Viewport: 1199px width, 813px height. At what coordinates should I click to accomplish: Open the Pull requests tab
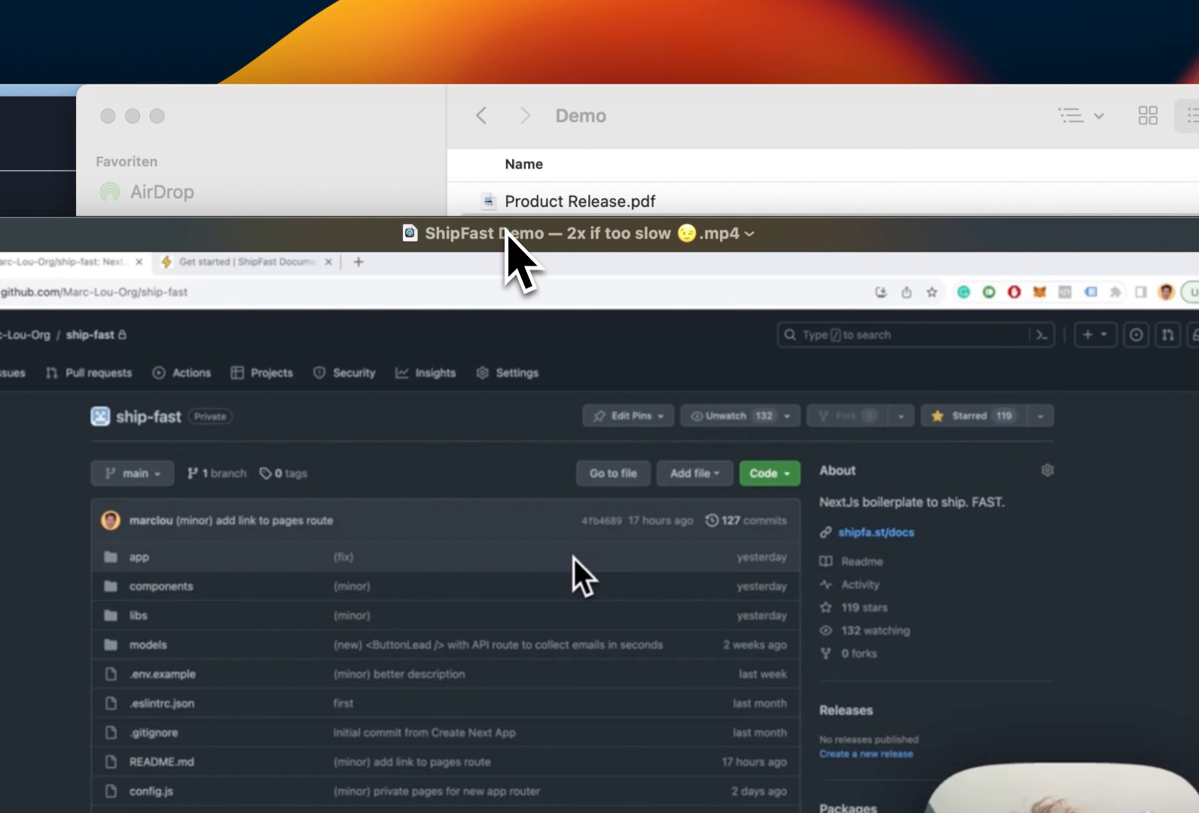pyautogui.click(x=89, y=373)
